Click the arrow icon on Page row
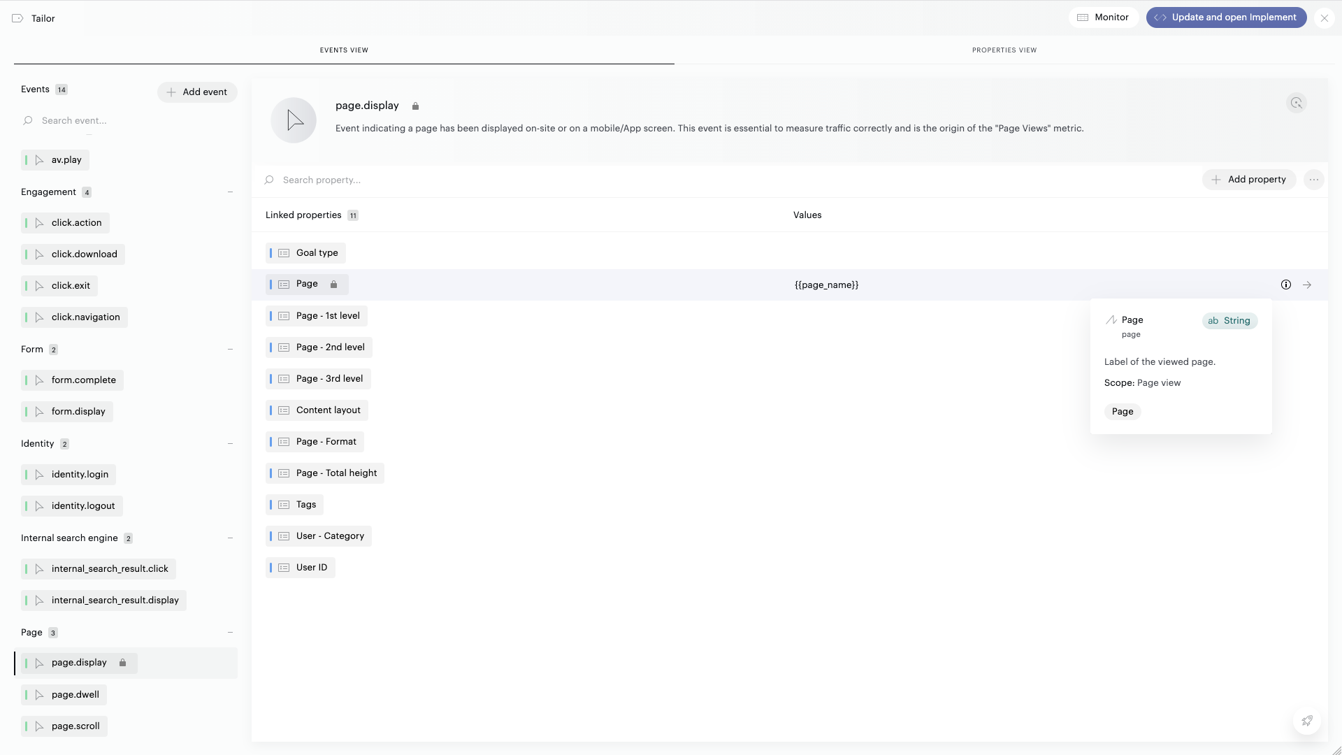 pyautogui.click(x=1307, y=285)
